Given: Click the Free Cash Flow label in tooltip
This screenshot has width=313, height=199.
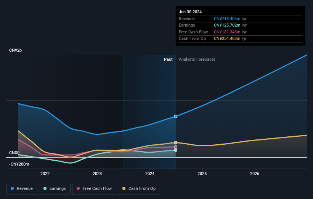Looking at the screenshot, I should [193, 32].
